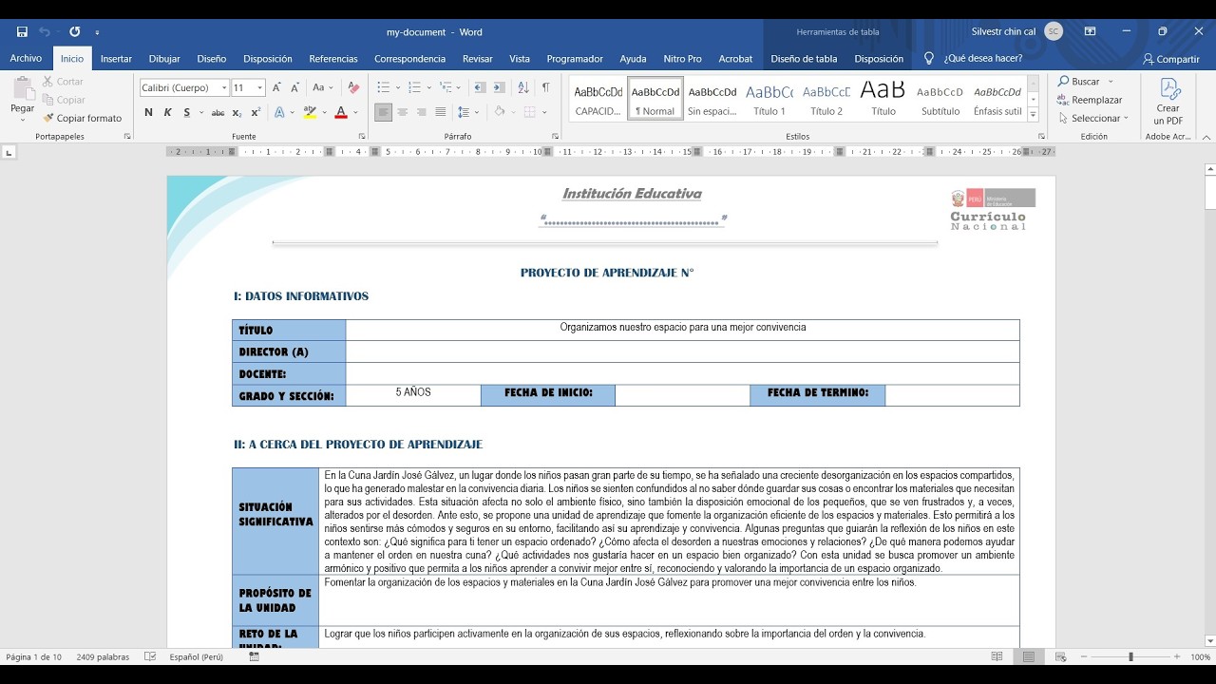Open the Diseño de tabla tab
1216x684 pixels.
pos(804,58)
